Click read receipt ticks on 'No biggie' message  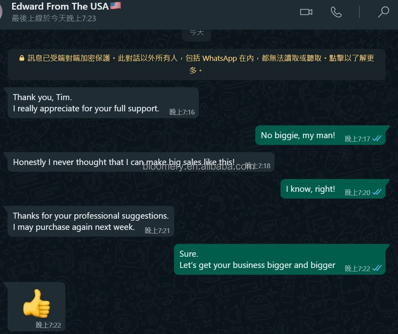pos(377,138)
